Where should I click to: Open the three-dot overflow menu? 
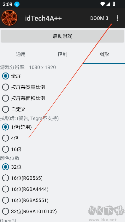click(117, 18)
